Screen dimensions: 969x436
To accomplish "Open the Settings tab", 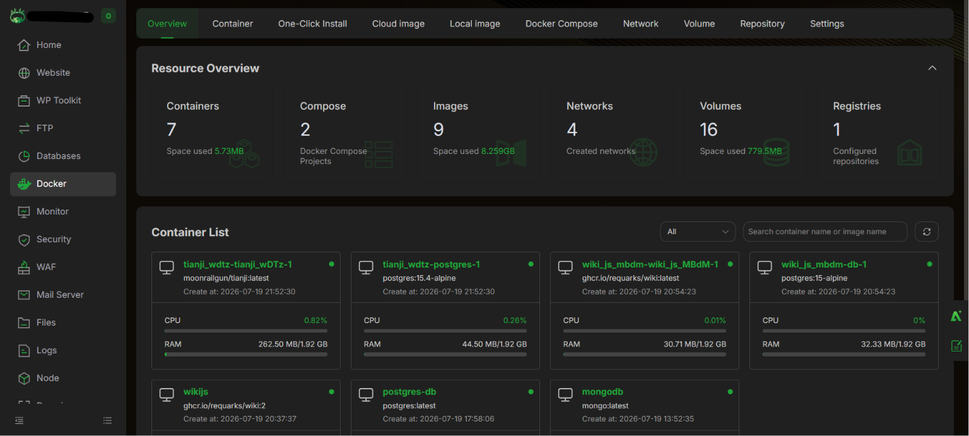I will pyautogui.click(x=827, y=23).
